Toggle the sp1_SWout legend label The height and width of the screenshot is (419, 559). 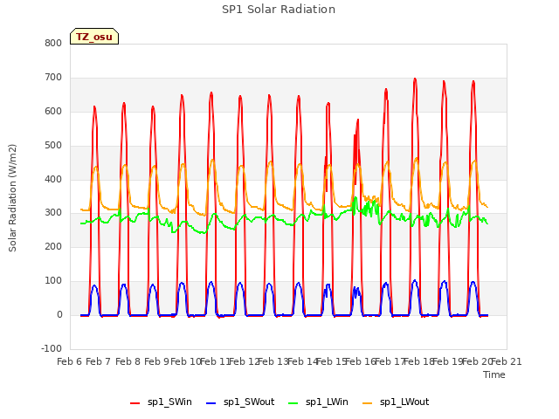(249, 402)
